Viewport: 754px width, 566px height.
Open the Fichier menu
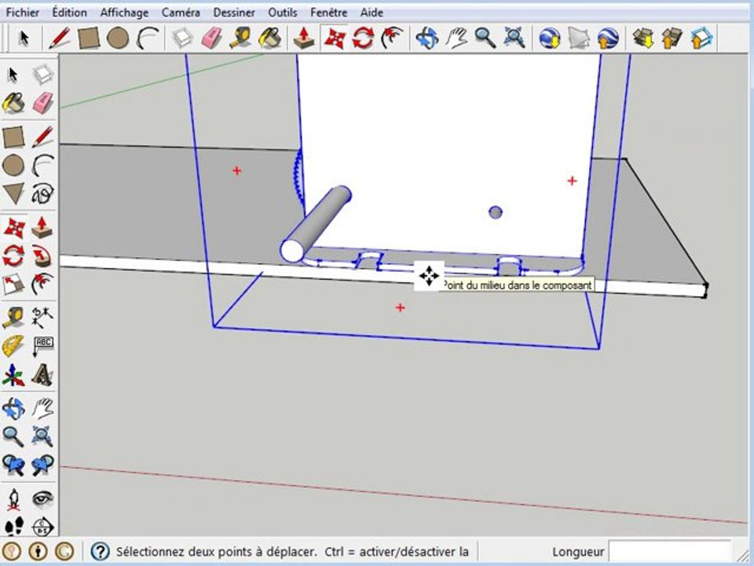pyautogui.click(x=22, y=13)
